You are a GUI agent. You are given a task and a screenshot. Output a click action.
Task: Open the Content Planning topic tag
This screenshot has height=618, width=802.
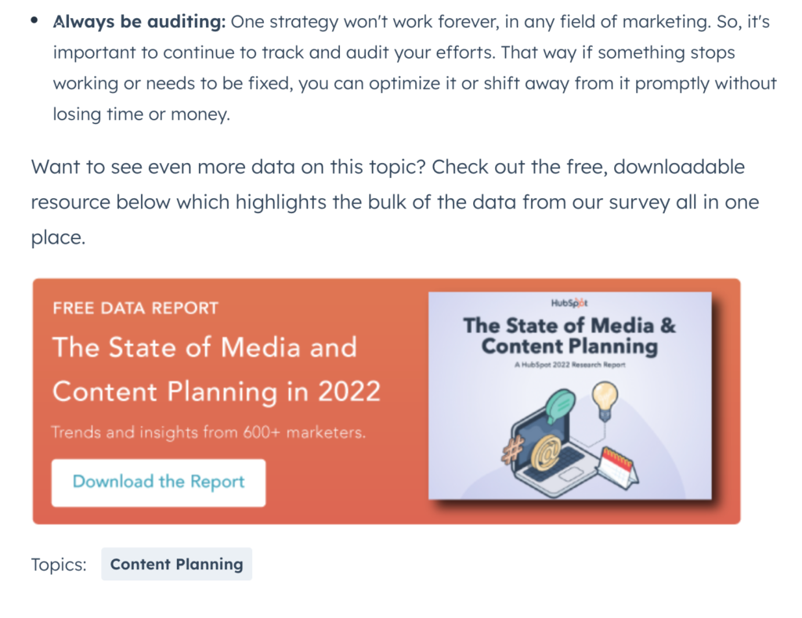point(176,564)
